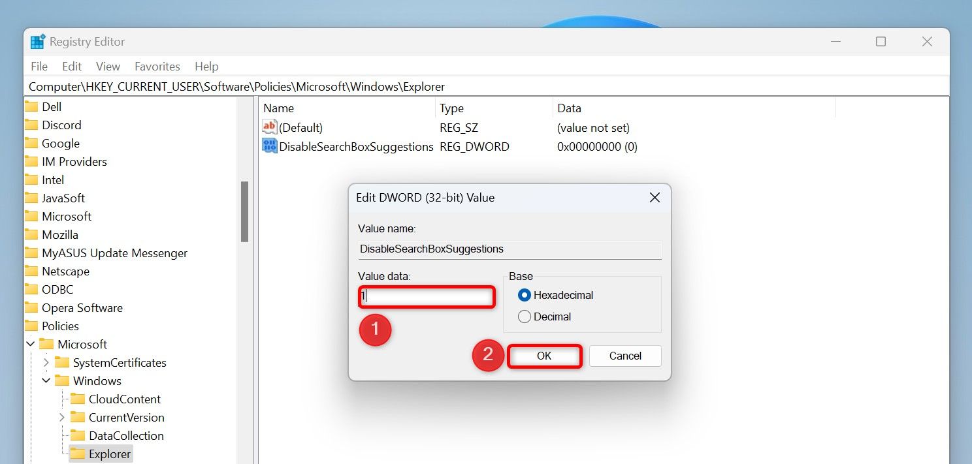Image resolution: width=972 pixels, height=464 pixels.
Task: Select the Dell folder icon
Action: tap(31, 106)
